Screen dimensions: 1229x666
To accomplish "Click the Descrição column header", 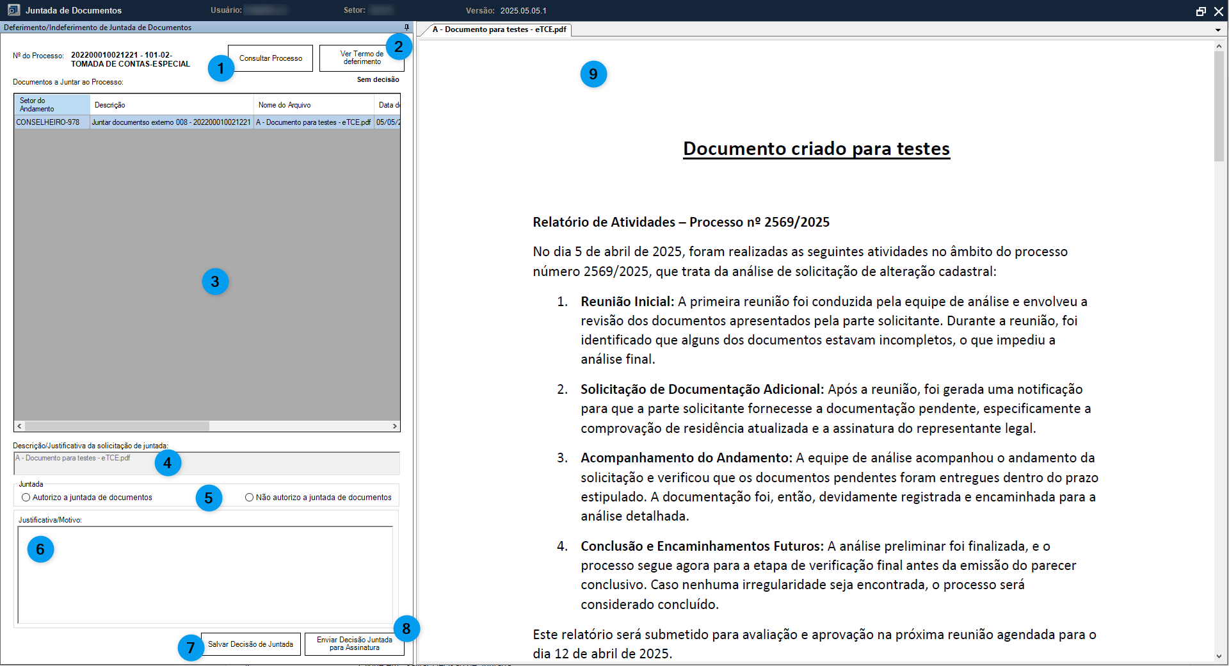I will pyautogui.click(x=172, y=105).
